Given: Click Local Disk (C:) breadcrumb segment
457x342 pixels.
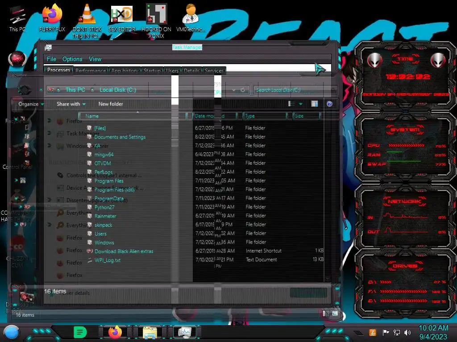Looking at the screenshot, I should tap(118, 90).
